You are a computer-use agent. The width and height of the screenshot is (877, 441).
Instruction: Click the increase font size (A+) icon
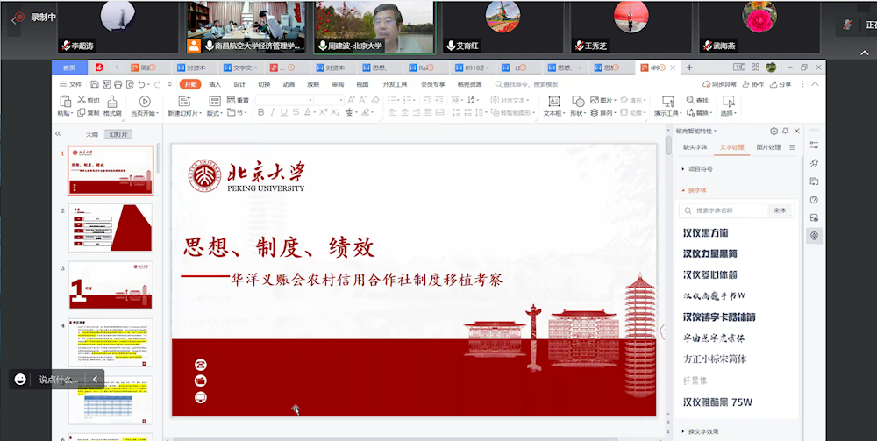(352, 100)
